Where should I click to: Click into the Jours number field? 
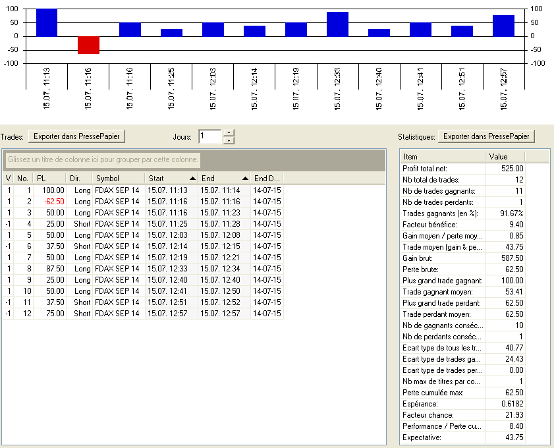[x=209, y=136]
